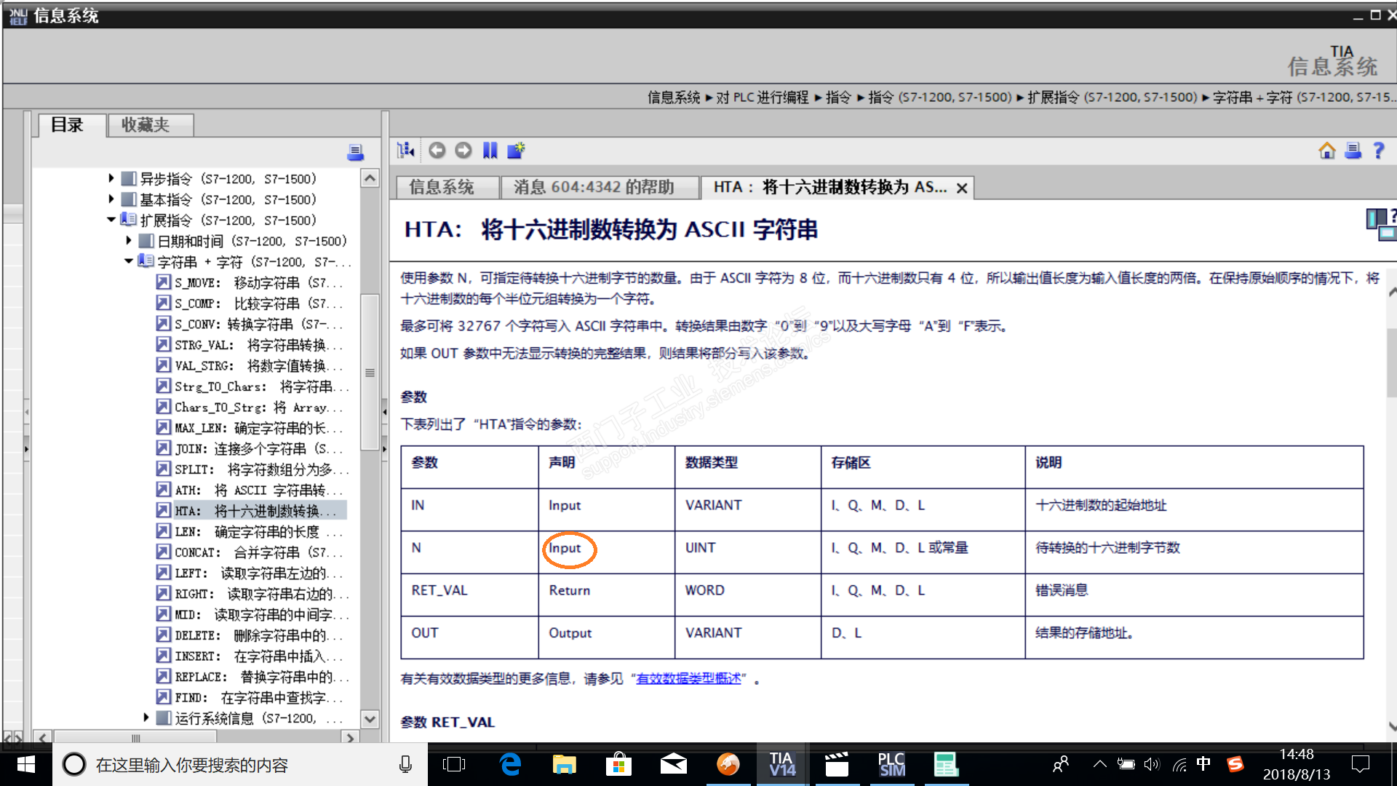The image size is (1397, 786).
Task: Expand 运行系统信息 tree node
Action: click(x=146, y=718)
